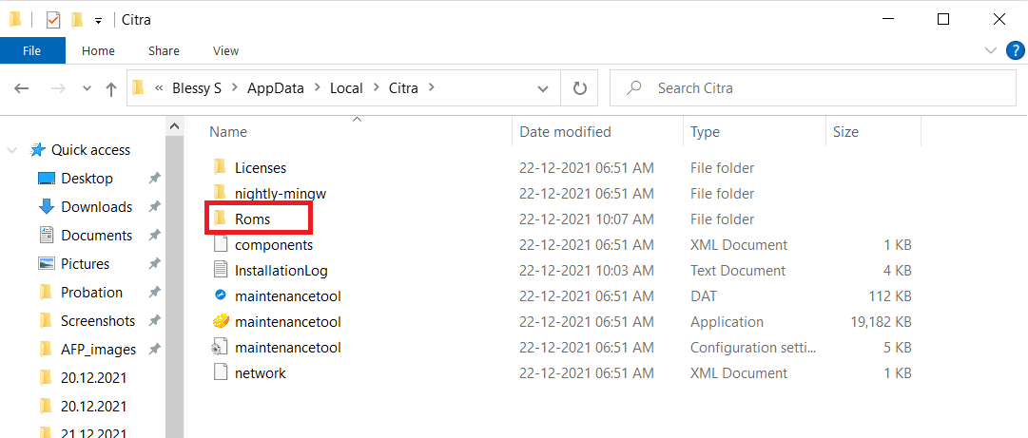Collapse the Quick access tree node
Image resolution: width=1028 pixels, height=438 pixels.
(x=11, y=150)
